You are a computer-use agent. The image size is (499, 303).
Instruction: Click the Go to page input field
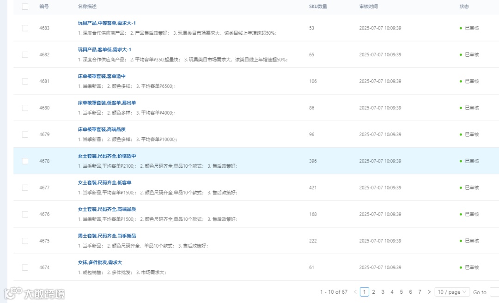[x=495, y=292]
